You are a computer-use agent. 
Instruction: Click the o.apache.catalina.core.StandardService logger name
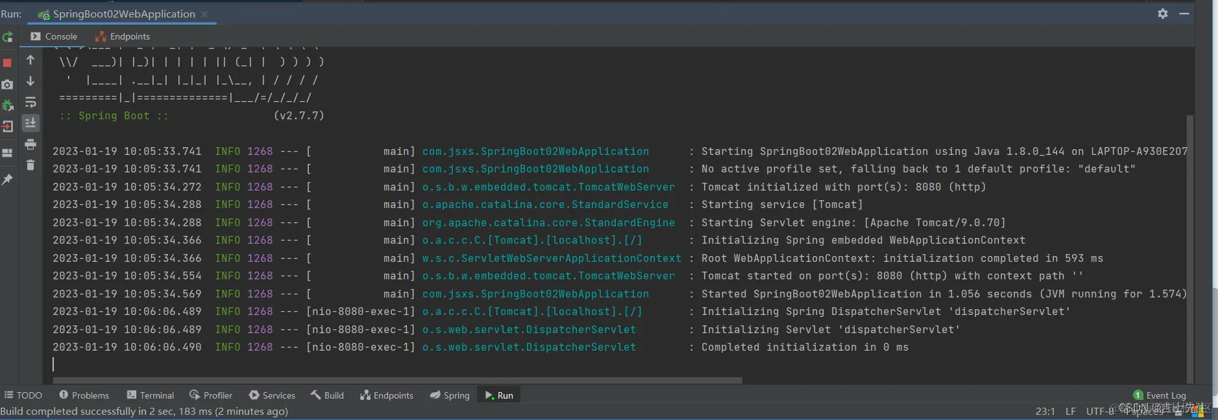[x=545, y=204]
